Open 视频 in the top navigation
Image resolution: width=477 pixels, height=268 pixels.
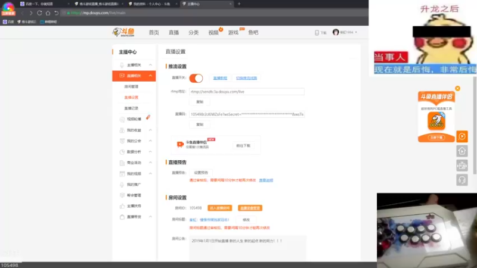tap(213, 33)
